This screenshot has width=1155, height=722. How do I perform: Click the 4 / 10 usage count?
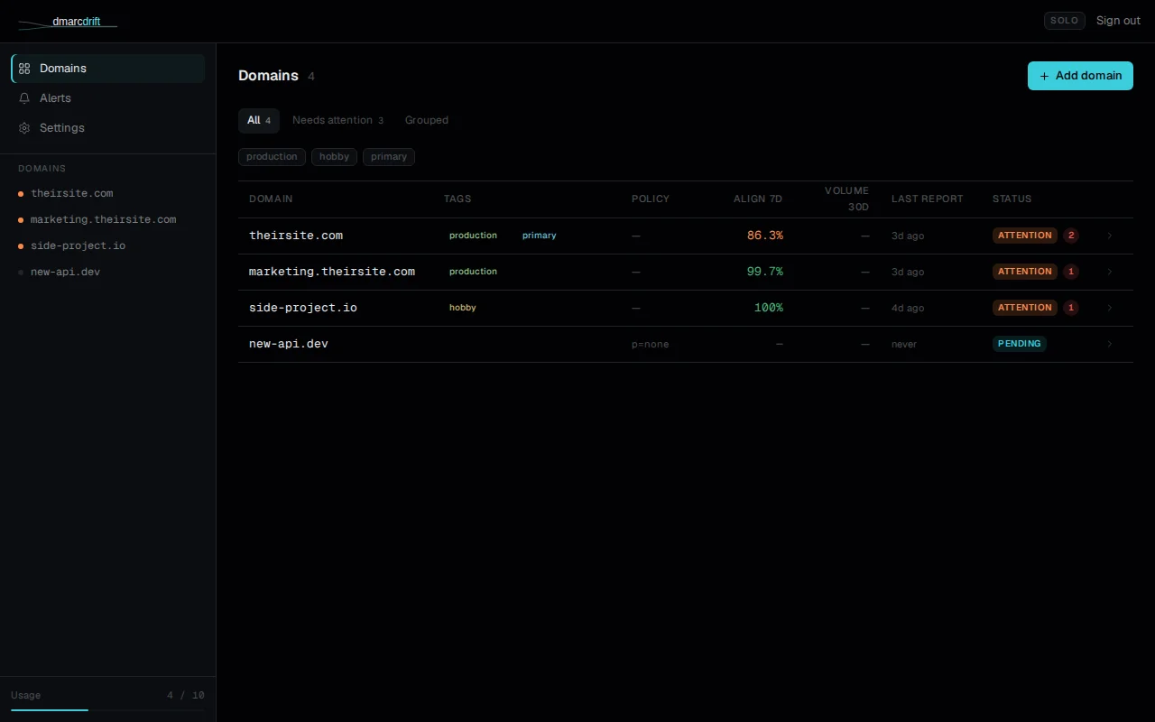click(x=186, y=696)
